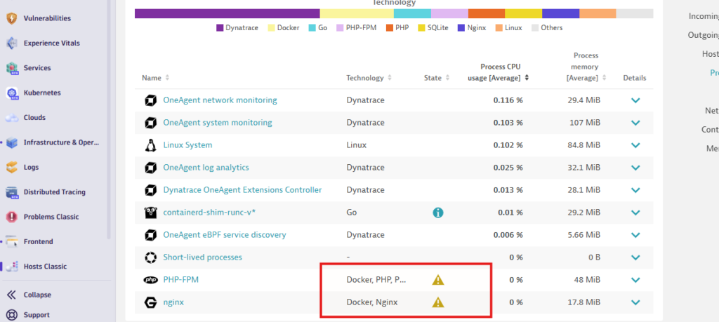Open the OneAgent log analytics link
The width and height of the screenshot is (719, 322).
(x=206, y=168)
